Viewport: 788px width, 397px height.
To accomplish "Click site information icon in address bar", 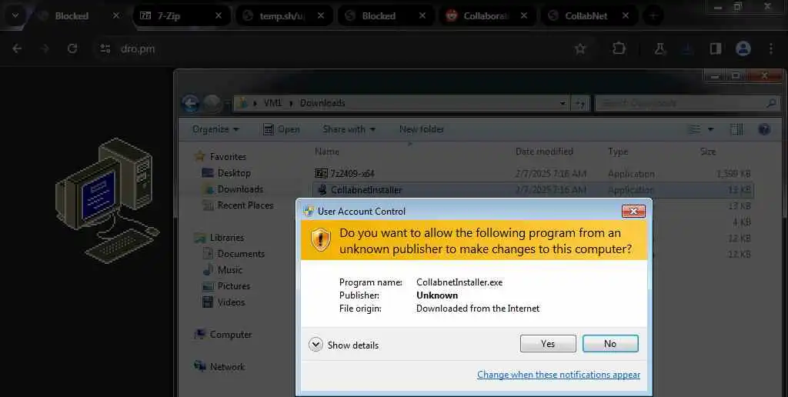I will coord(105,48).
